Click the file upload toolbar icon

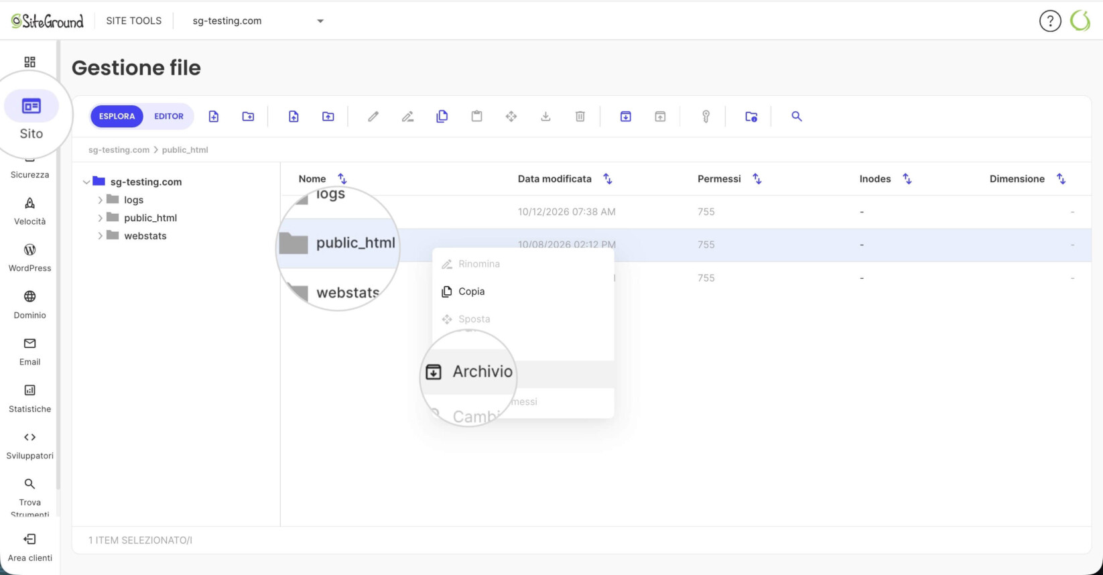click(294, 117)
